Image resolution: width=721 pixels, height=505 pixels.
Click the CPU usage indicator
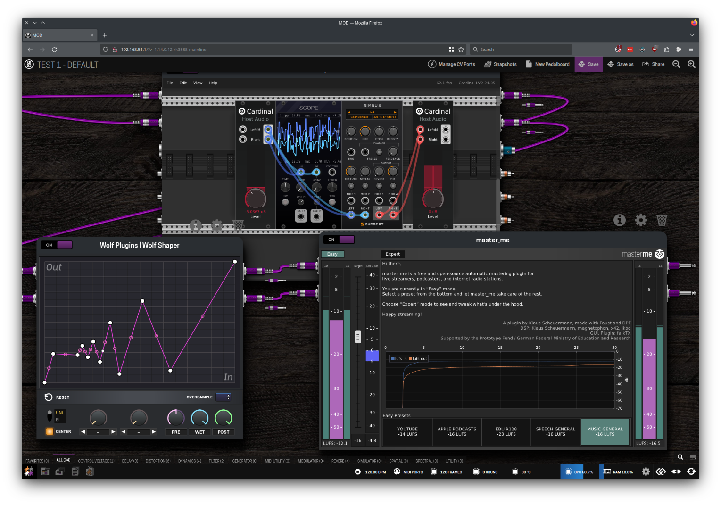(578, 472)
